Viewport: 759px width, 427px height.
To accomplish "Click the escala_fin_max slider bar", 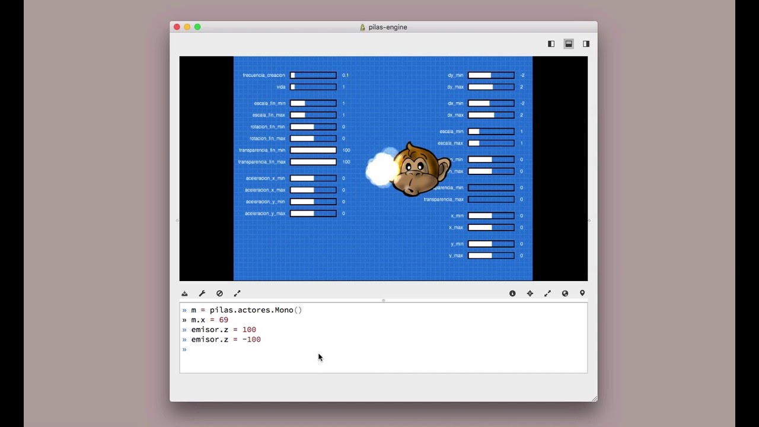I will pos(313,115).
